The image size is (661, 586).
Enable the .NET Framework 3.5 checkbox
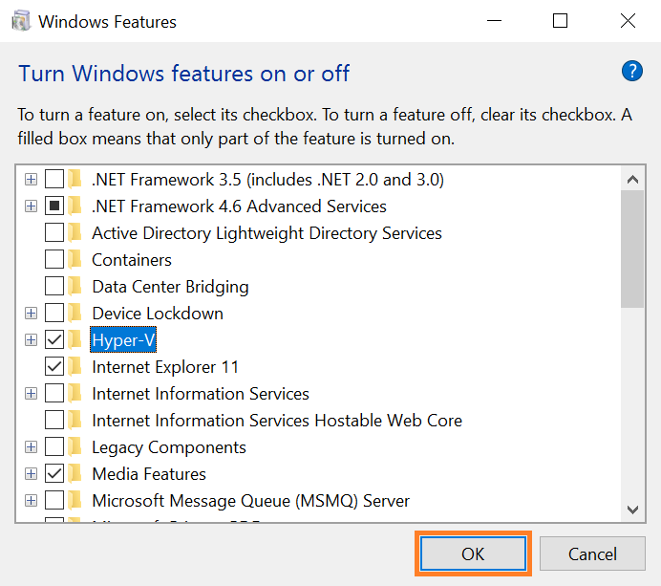[x=54, y=180]
